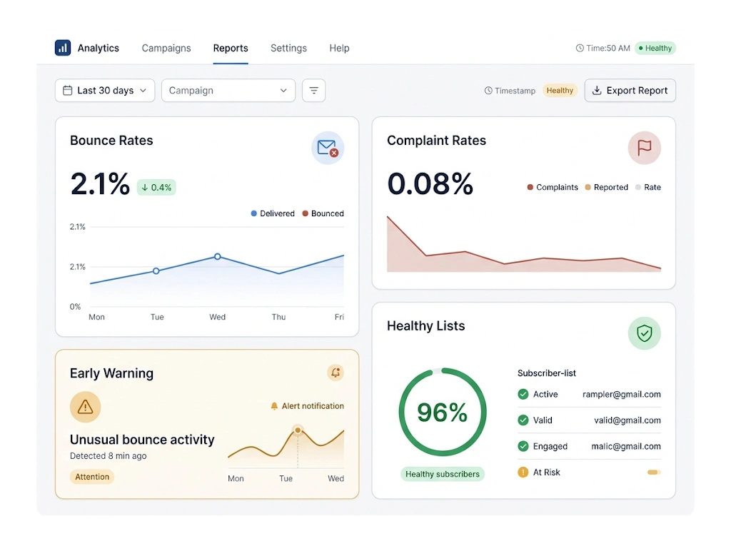This screenshot has width=731, height=546.
Task: Click the bounced mail envelope icon
Action: (328, 148)
